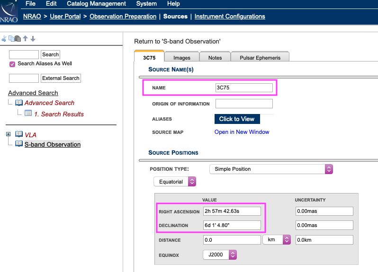Click the NRAO logo
Screen dimensions: 378x272
[x=9, y=12]
